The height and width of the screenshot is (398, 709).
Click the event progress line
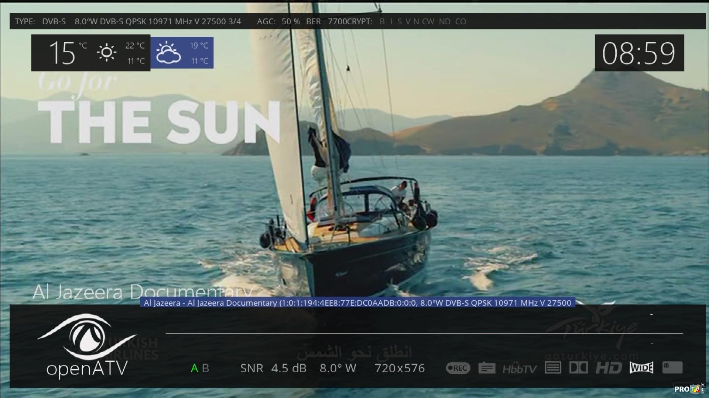pos(424,334)
